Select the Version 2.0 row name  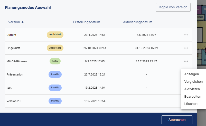(14, 101)
